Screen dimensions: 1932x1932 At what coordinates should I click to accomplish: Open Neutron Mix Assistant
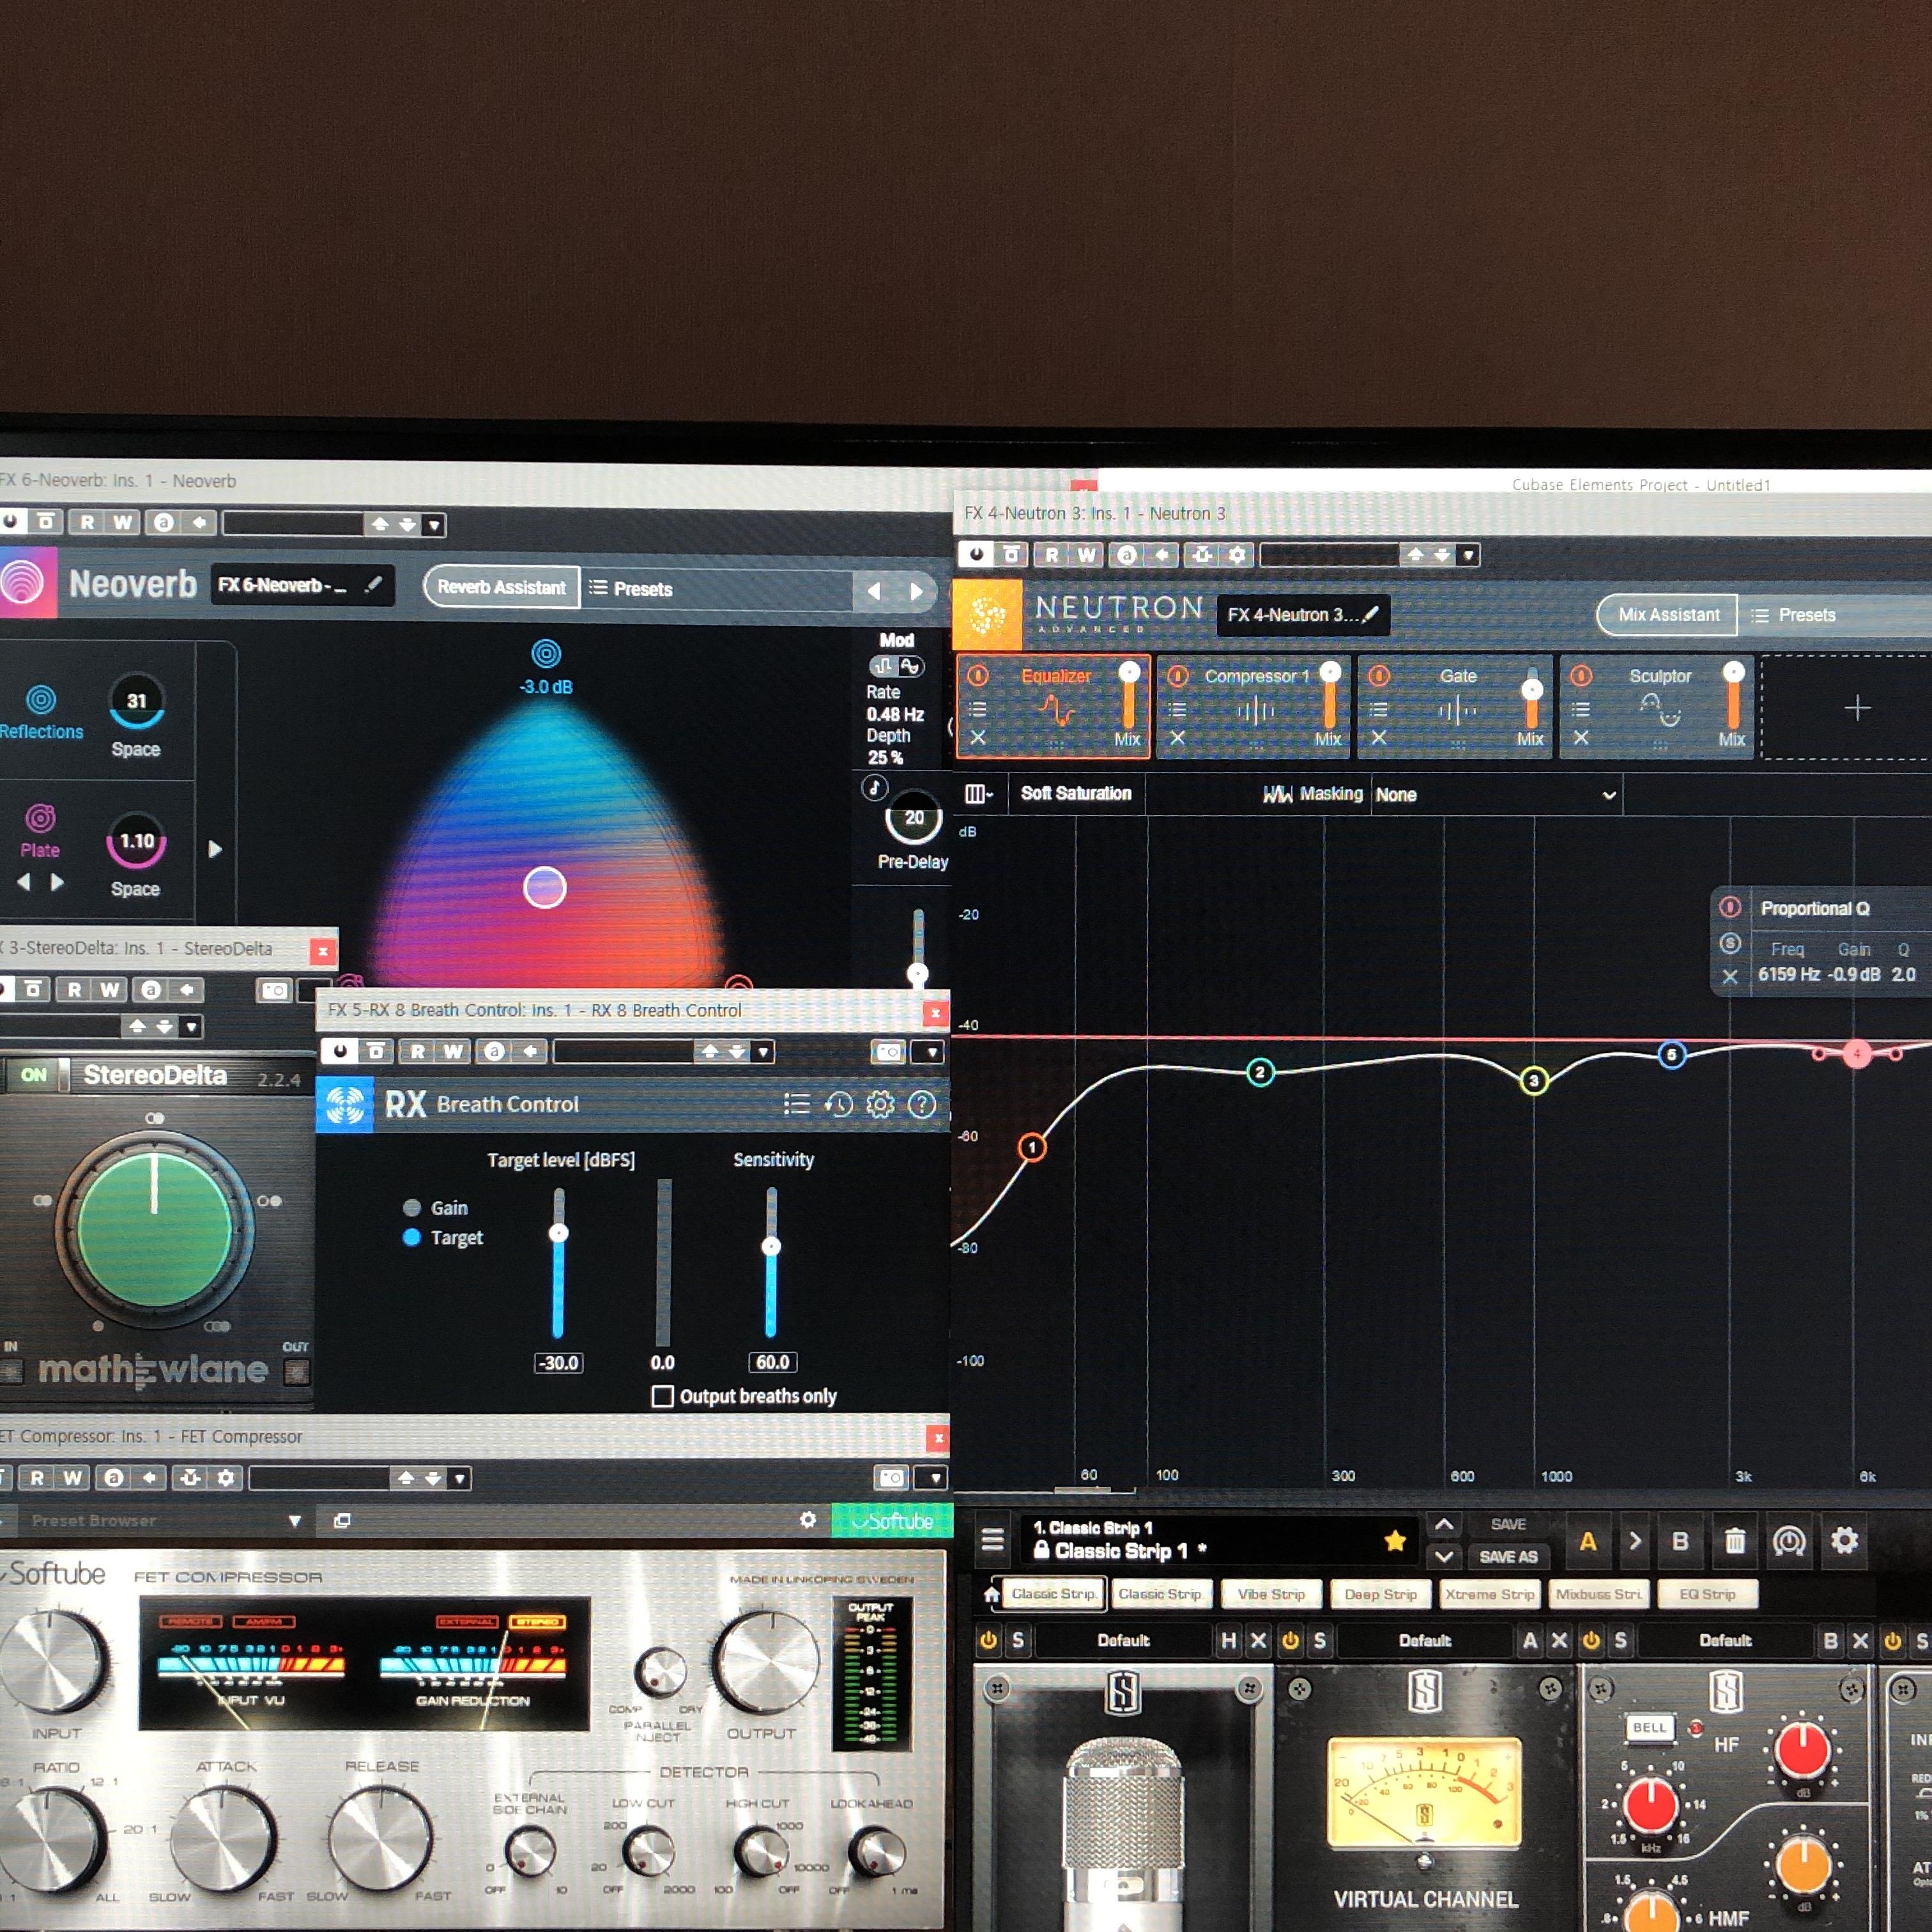tap(1668, 615)
